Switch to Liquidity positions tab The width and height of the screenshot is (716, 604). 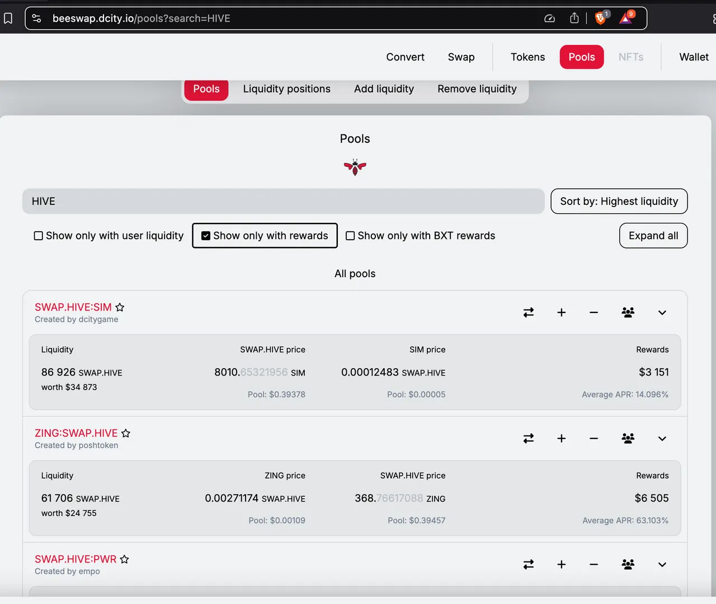tap(287, 89)
